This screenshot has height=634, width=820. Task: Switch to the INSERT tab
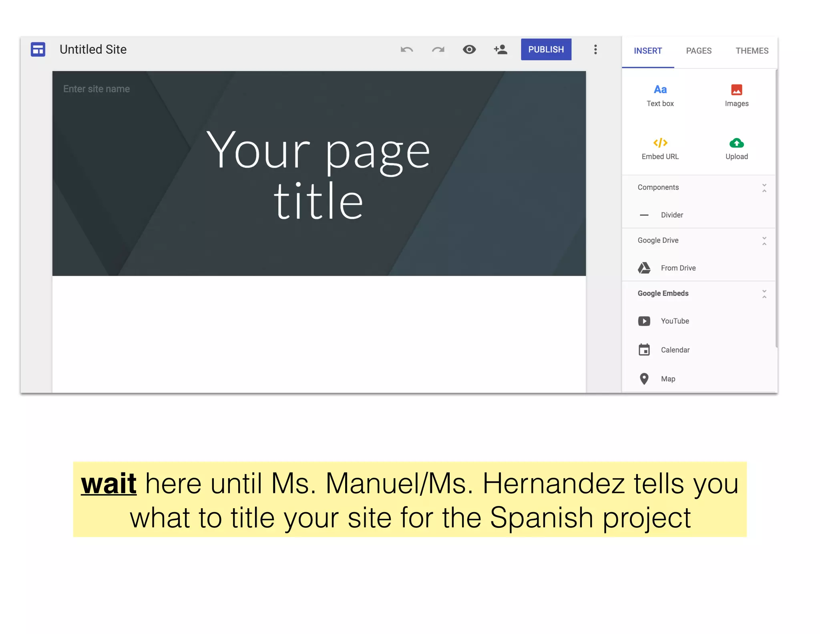pos(648,51)
